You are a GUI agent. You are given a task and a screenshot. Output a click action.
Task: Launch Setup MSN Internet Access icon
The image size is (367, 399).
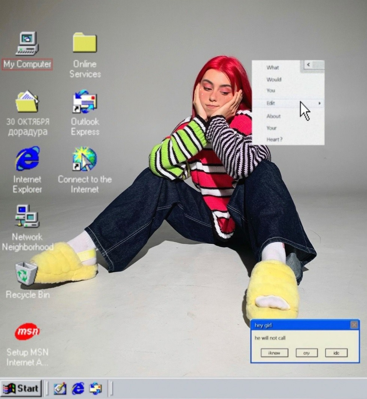(x=27, y=331)
